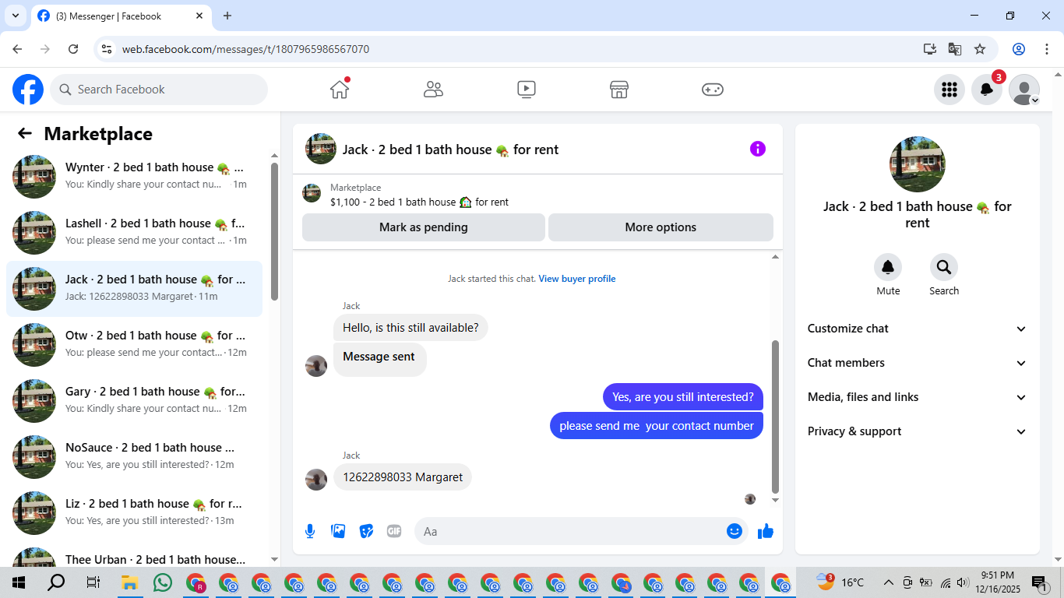Open the Chrome tab search dropdown
Image resolution: width=1064 pixels, height=598 pixels.
tap(15, 16)
